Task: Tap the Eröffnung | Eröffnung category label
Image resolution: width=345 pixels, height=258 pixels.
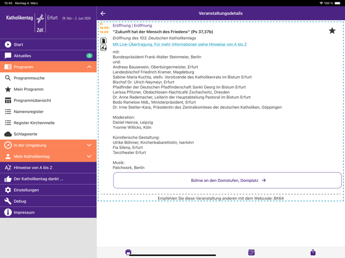Action: click(132, 26)
